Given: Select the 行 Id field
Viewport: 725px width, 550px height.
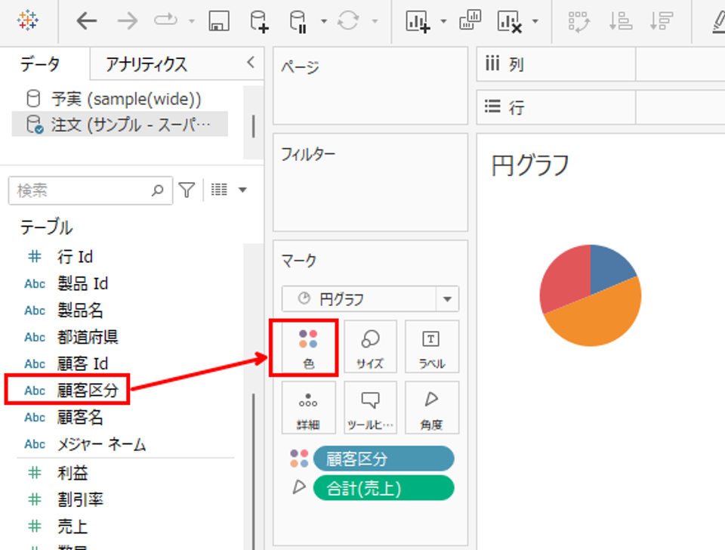Looking at the screenshot, I should pyautogui.click(x=75, y=256).
